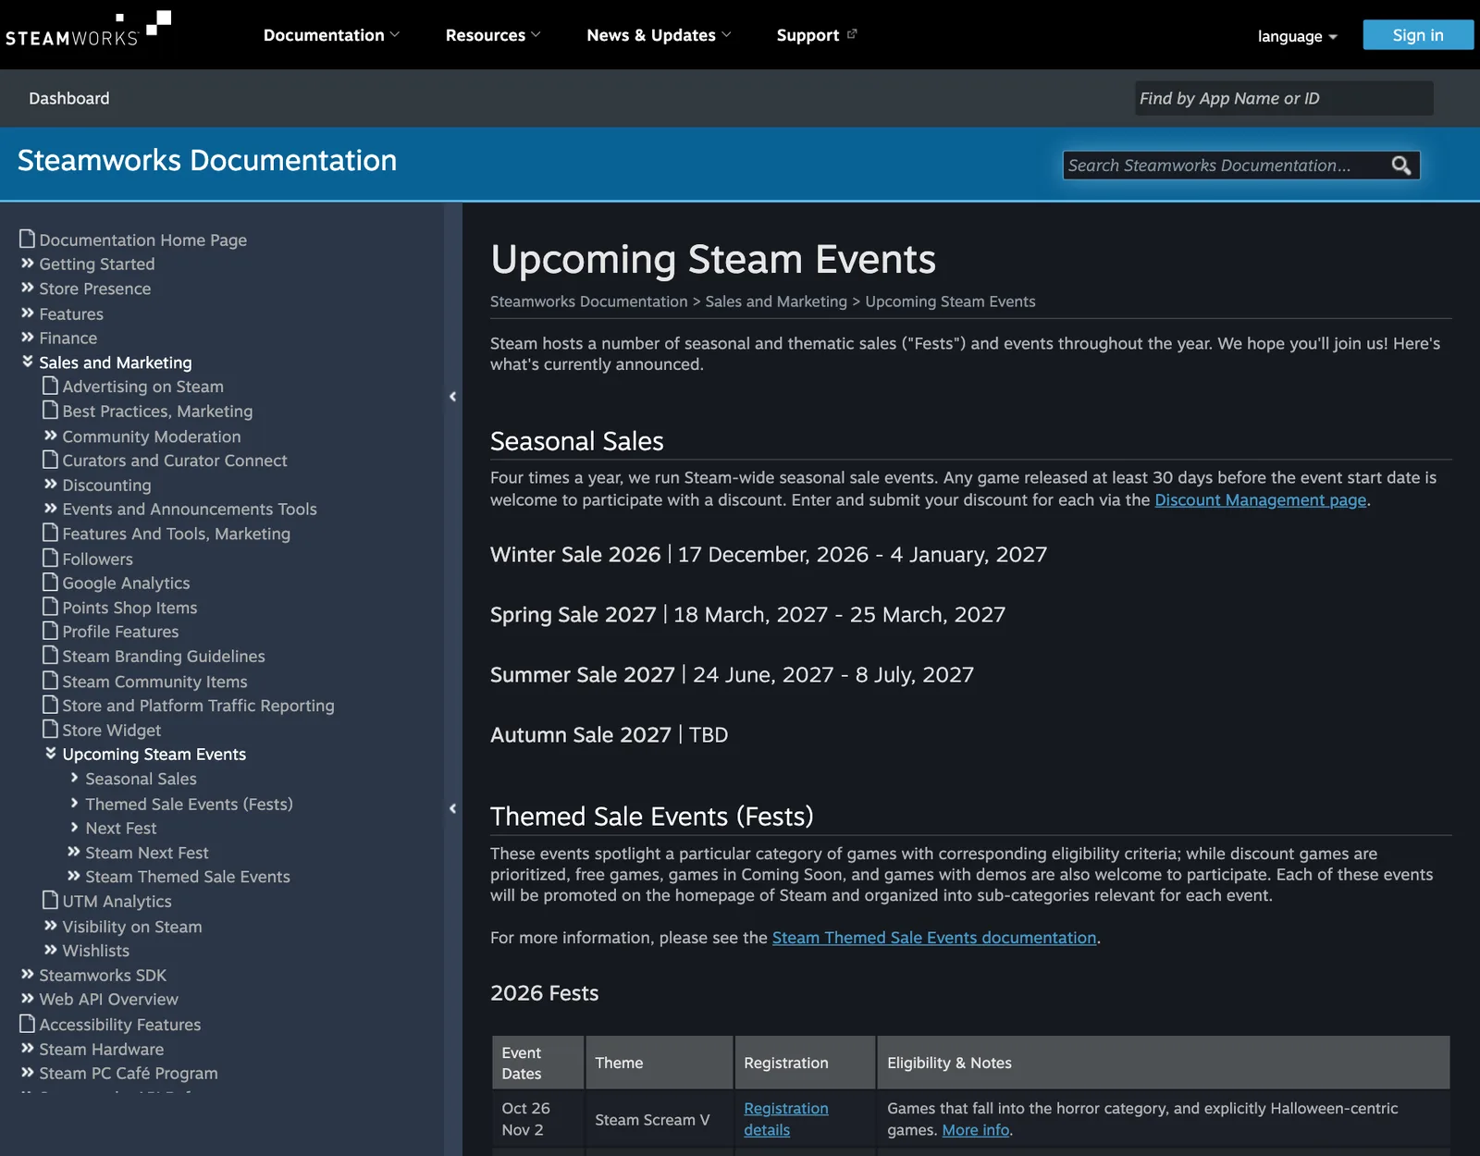
Task: Collapse Sales and Marketing section
Action: (x=106, y=363)
